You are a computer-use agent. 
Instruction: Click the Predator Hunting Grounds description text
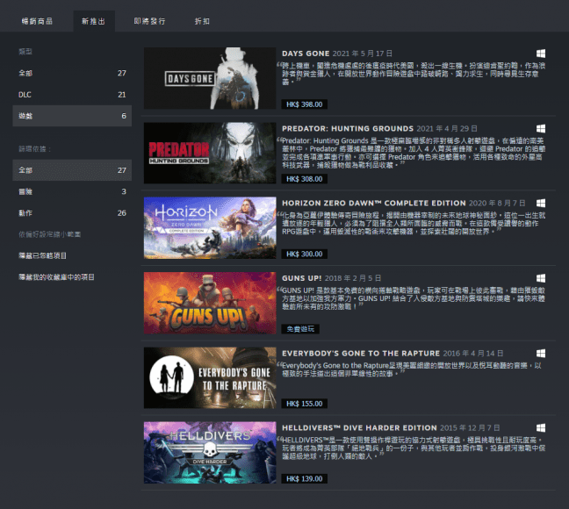(412, 153)
